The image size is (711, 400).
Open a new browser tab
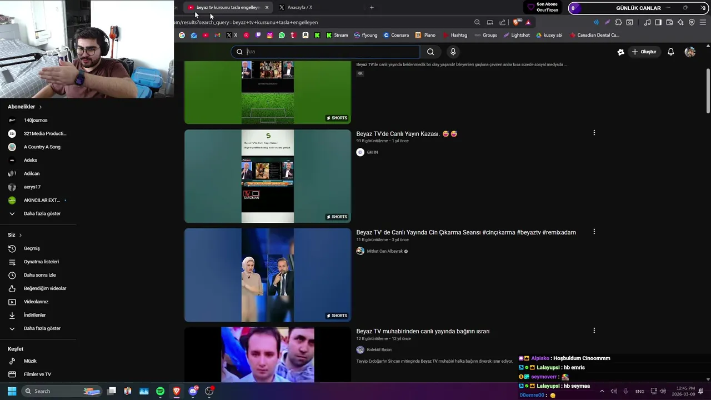pyautogui.click(x=372, y=7)
